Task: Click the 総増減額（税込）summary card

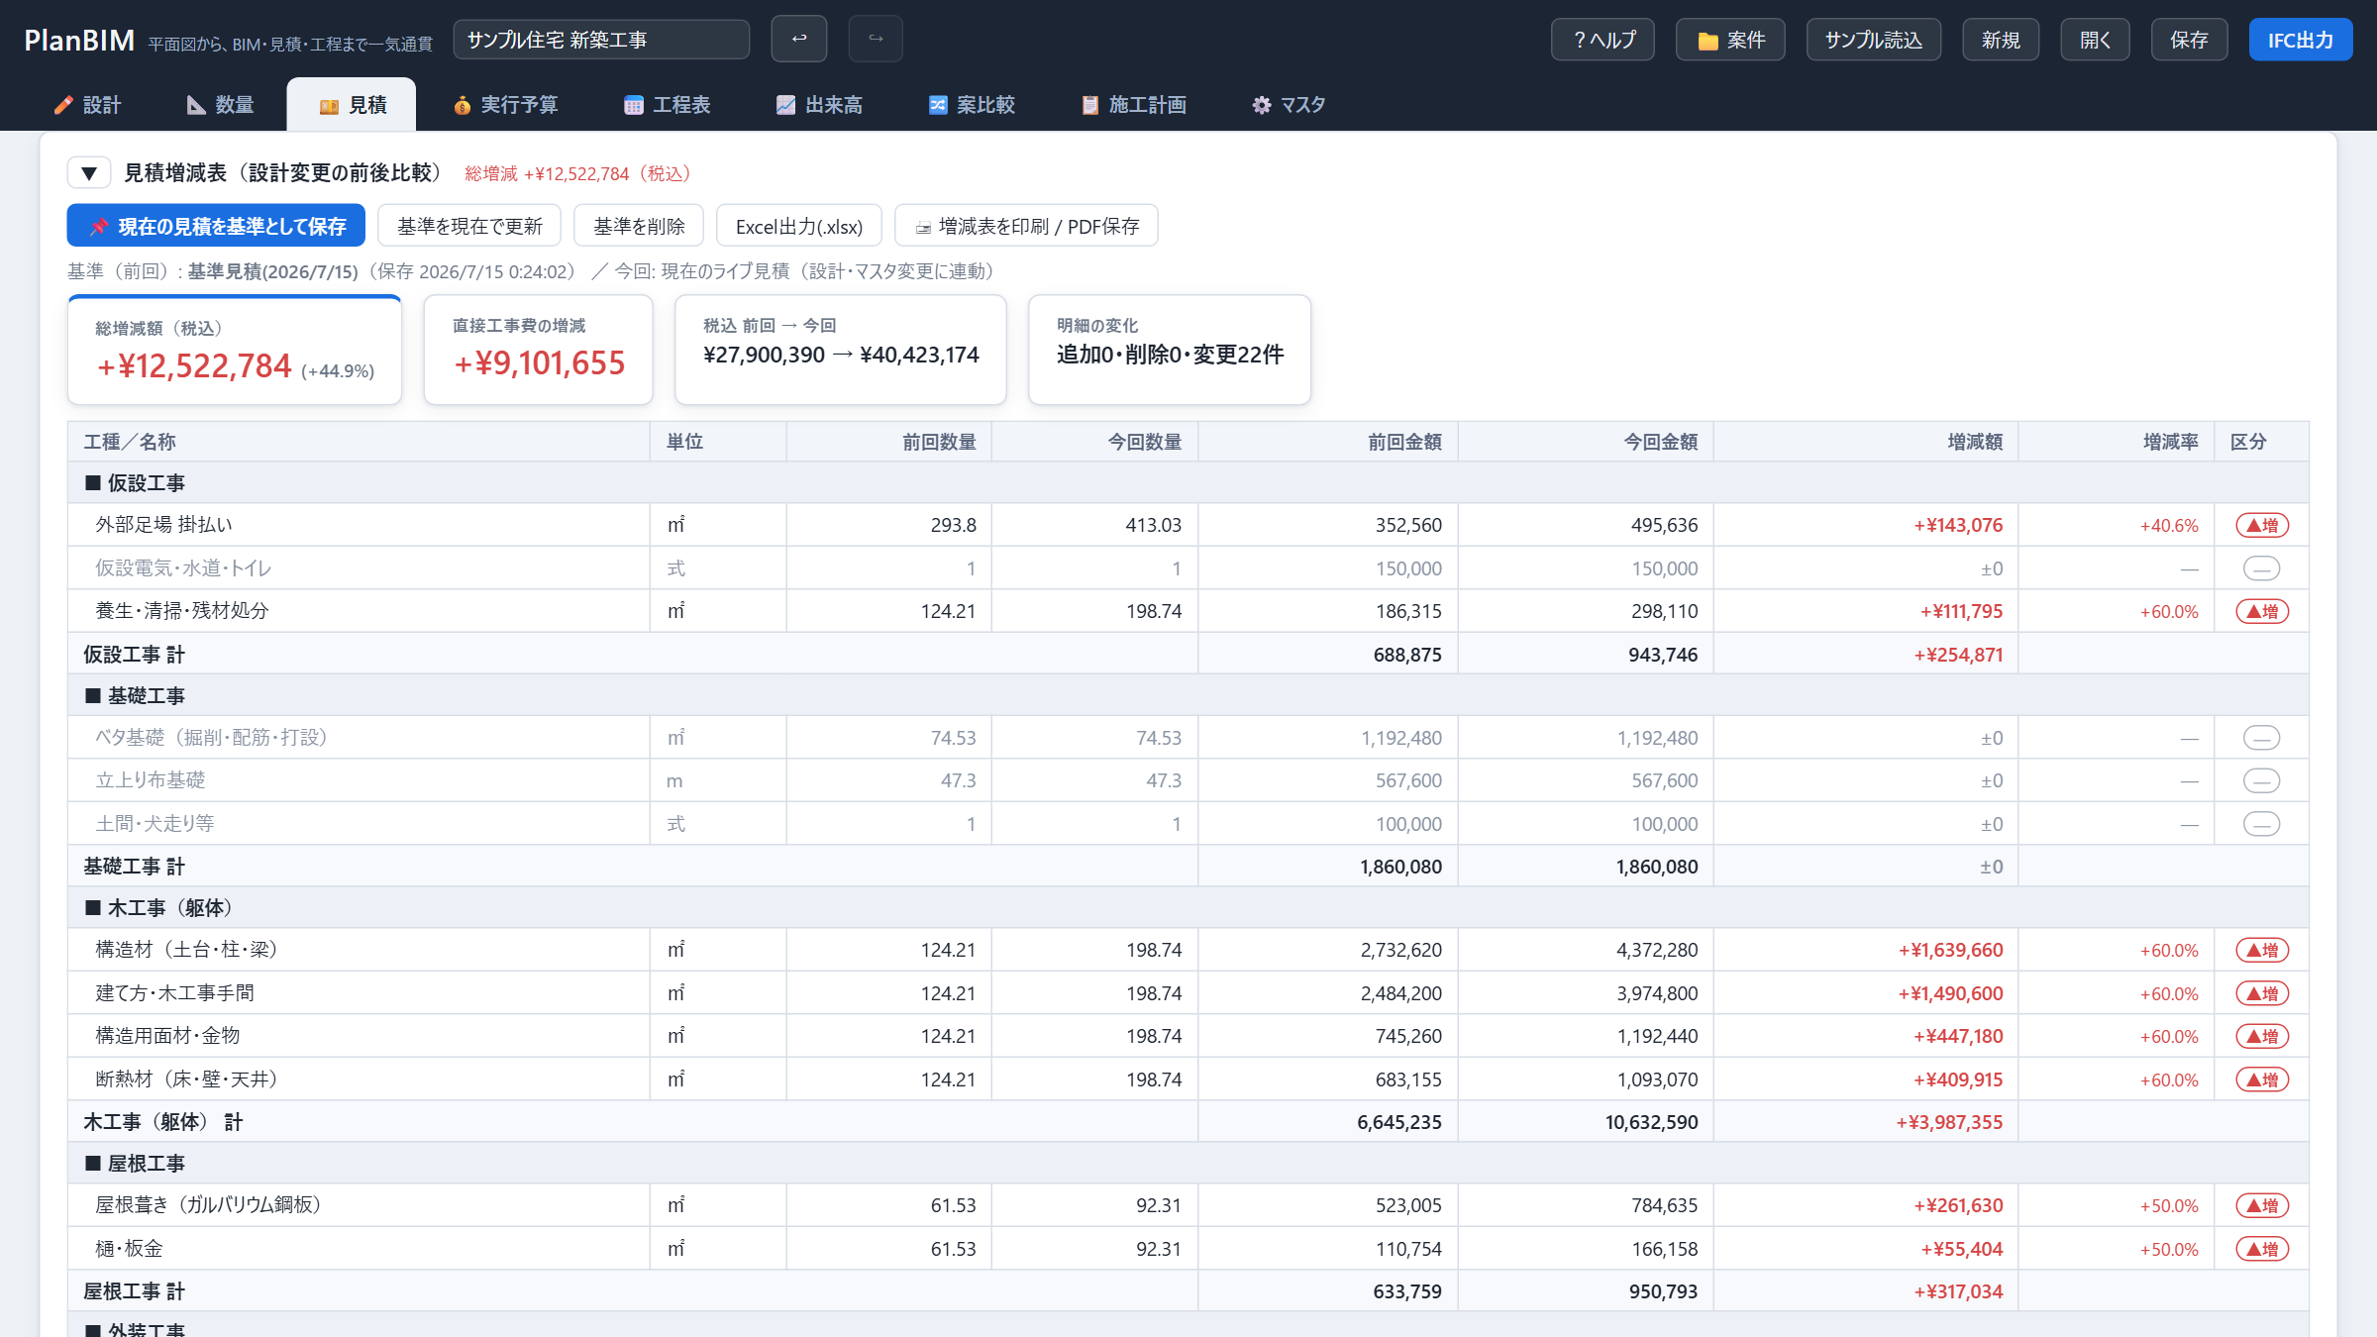Action: tap(235, 350)
